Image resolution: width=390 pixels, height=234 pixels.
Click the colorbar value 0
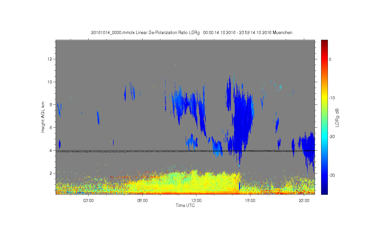coord(330,59)
